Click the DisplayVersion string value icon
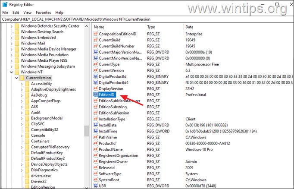294x189 pixels. click(96, 88)
